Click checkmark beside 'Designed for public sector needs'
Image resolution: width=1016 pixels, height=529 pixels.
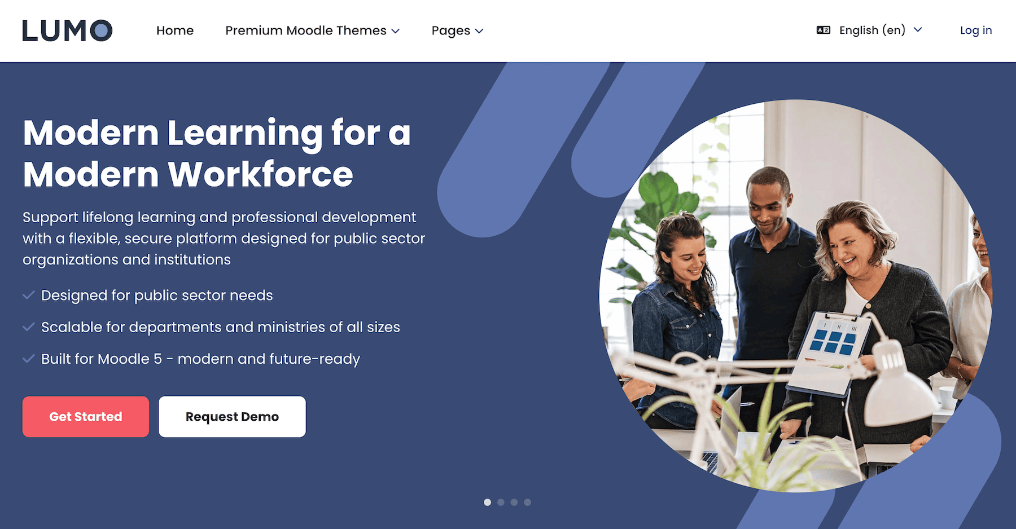click(28, 295)
